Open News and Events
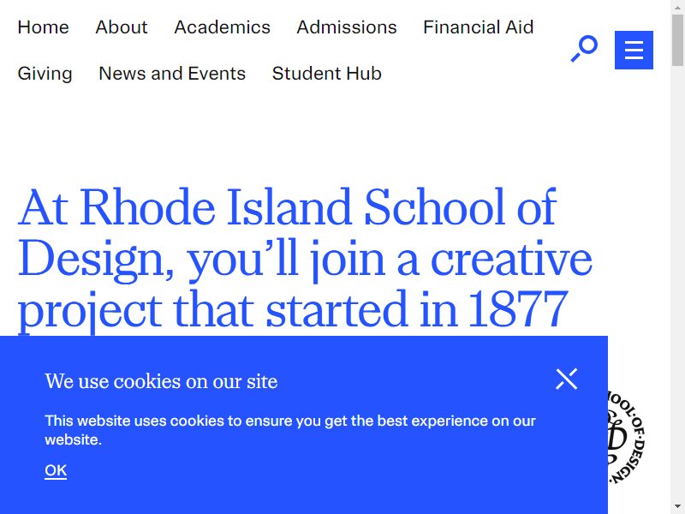The height and width of the screenshot is (514, 685). [172, 74]
